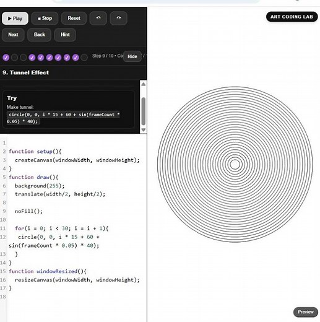Click the 'Make tunnel:' label
Screen dimensions: 320x322
click(20, 107)
